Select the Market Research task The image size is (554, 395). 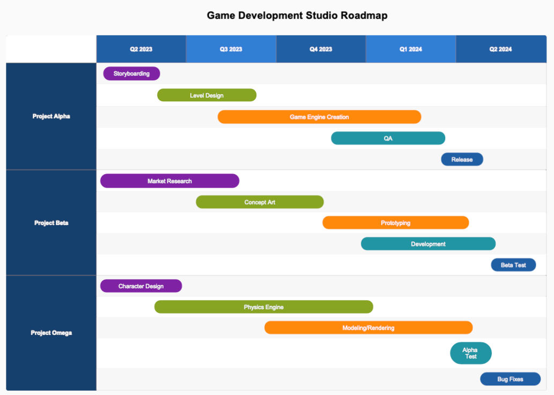pyautogui.click(x=169, y=181)
